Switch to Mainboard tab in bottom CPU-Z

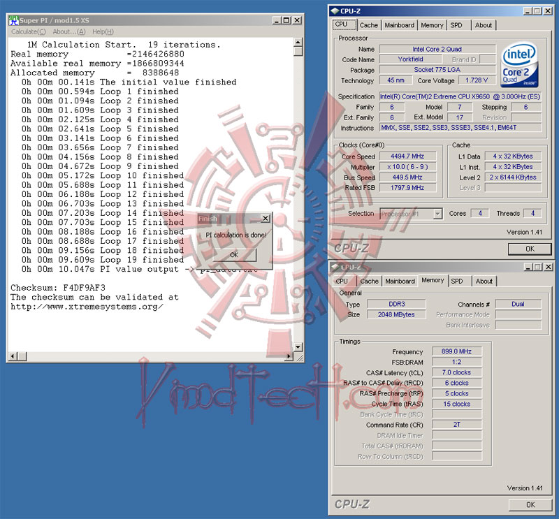(400, 282)
